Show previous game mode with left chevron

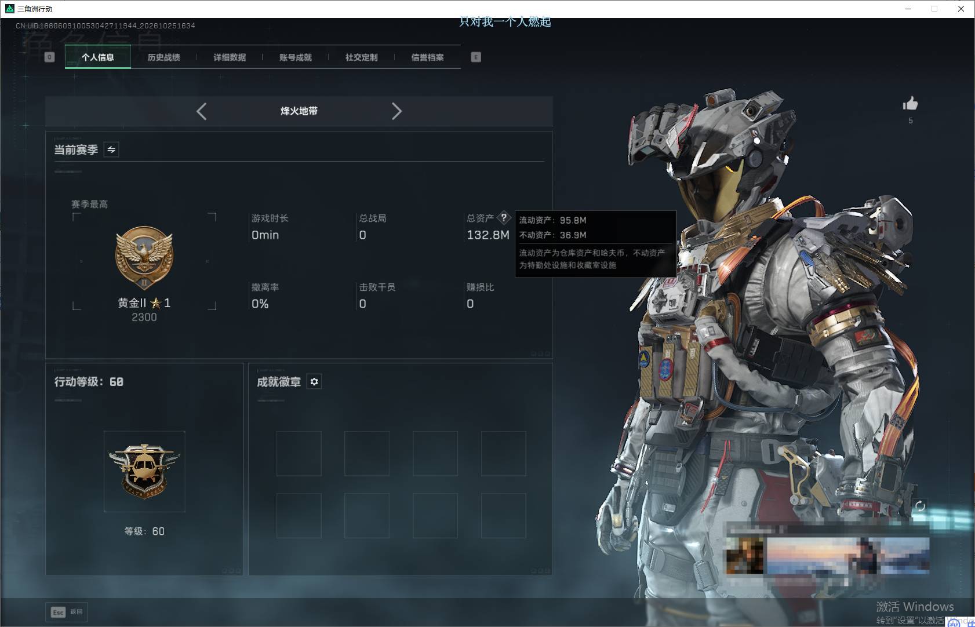[x=201, y=111]
